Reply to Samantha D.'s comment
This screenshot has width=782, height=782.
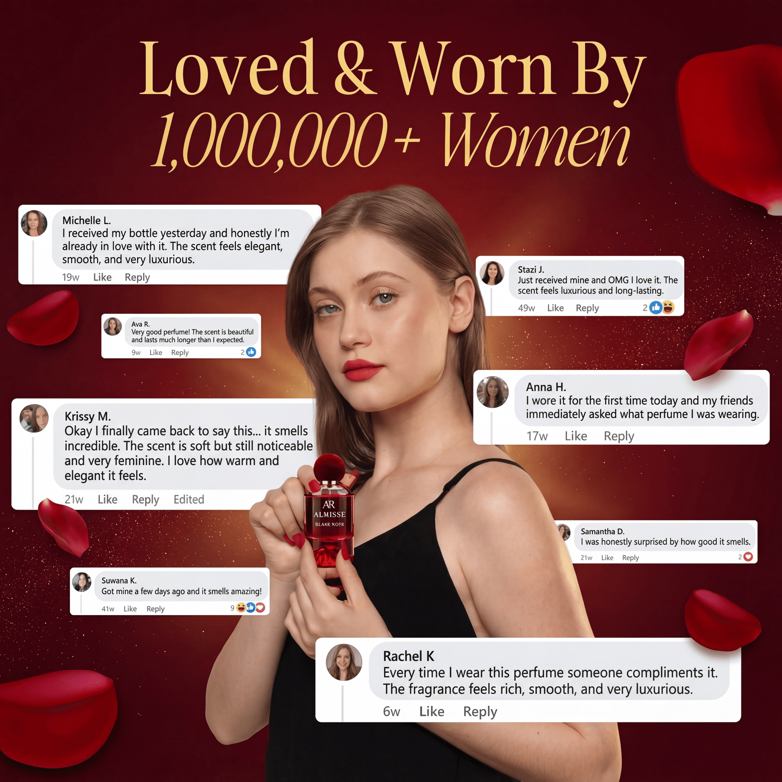pyautogui.click(x=631, y=558)
